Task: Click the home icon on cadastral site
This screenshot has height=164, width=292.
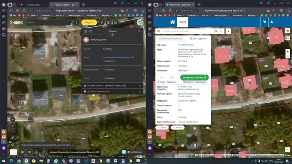Action: [172, 22]
